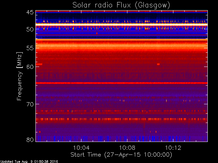Click the "45" frequency tick label
The image size is (218, 163).
click(30, 13)
